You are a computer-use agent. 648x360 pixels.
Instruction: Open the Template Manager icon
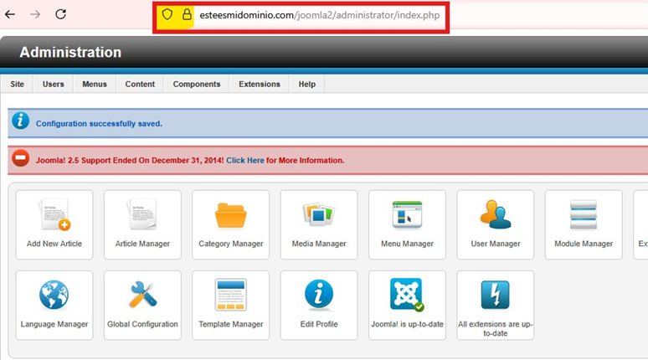click(x=230, y=295)
